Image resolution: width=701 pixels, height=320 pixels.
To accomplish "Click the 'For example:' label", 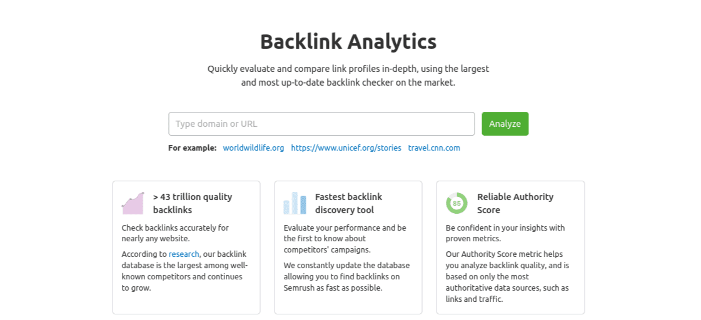I will [x=192, y=148].
